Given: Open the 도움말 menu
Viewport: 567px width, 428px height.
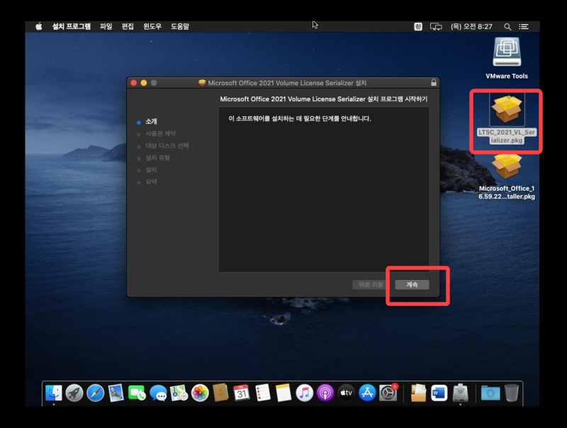Looking at the screenshot, I should [180, 26].
